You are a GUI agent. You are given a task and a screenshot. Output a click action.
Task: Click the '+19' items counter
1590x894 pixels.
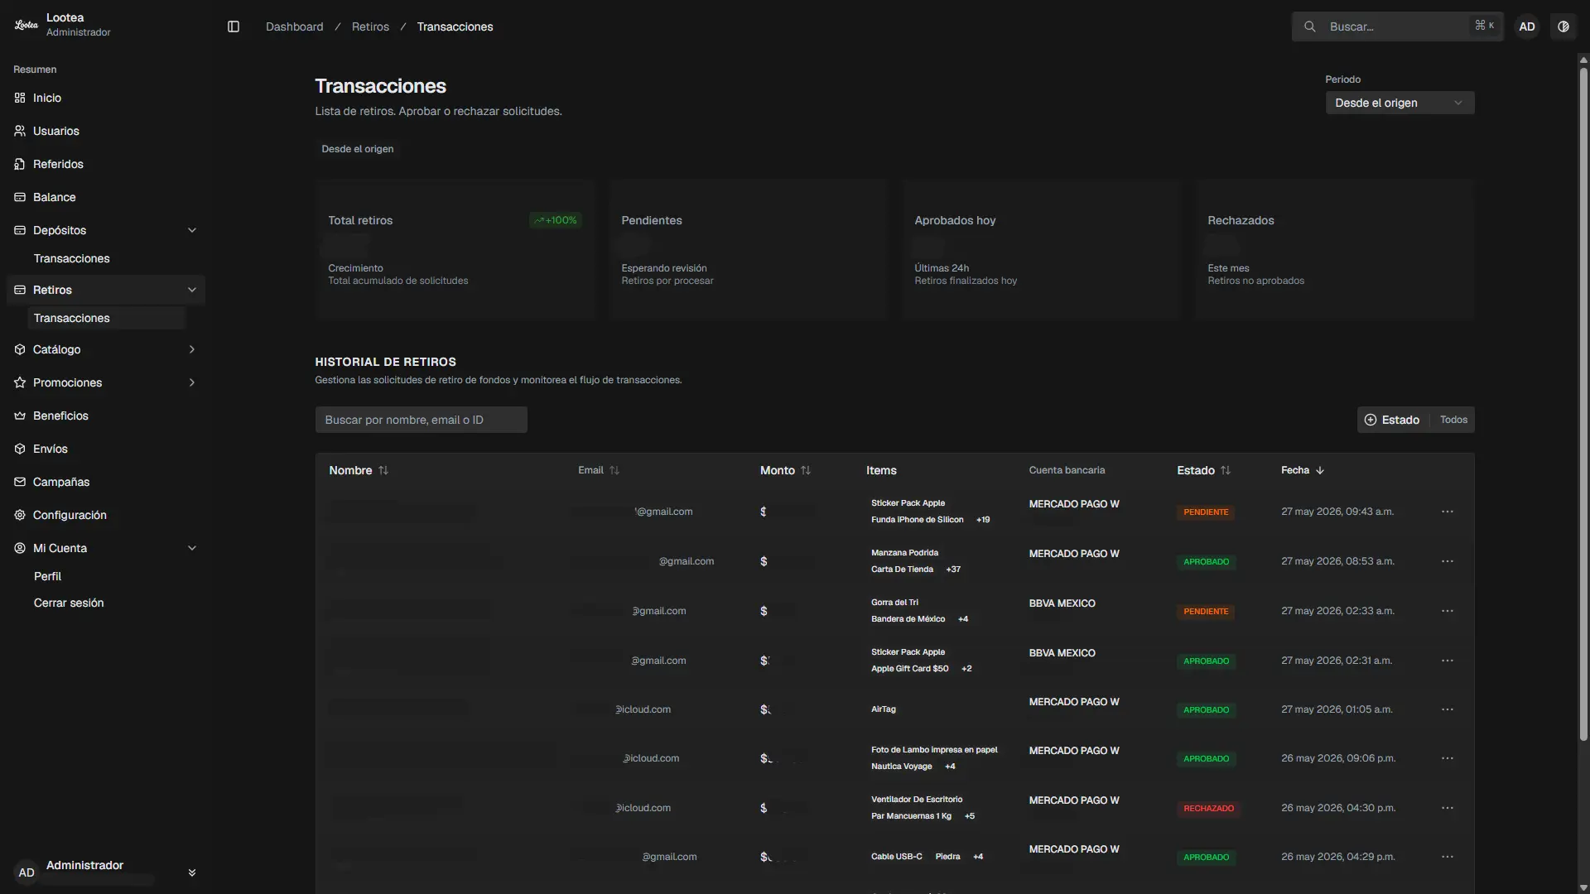[x=983, y=520]
